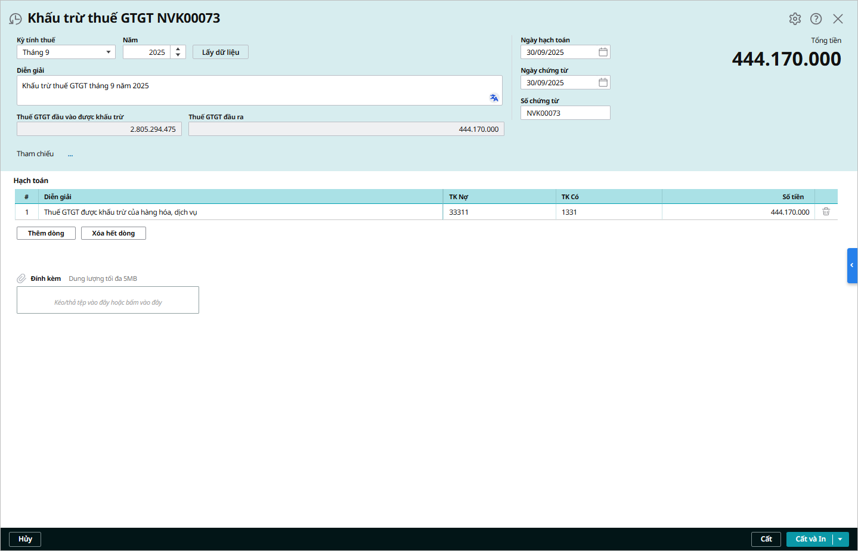Click the history icon beside the title
Screen dimensions: 858x551
pos(16,19)
